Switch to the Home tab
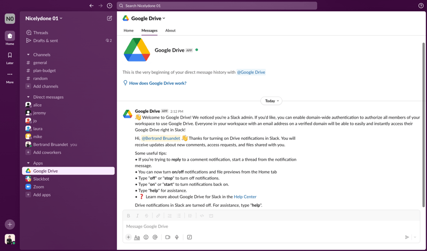Viewport: 427px width, 251px height. coord(129,30)
